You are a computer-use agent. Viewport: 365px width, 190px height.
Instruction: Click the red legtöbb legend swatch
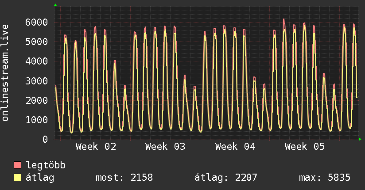click(x=18, y=165)
